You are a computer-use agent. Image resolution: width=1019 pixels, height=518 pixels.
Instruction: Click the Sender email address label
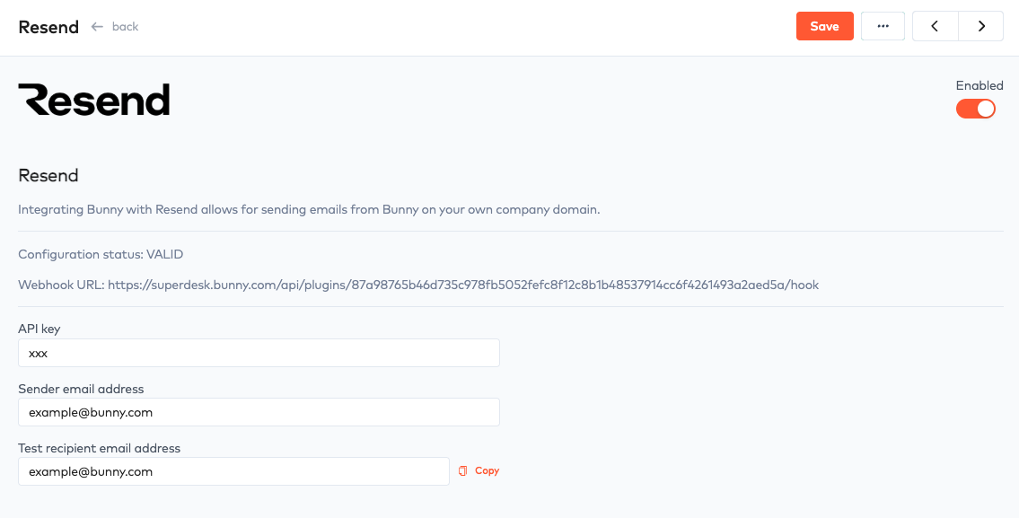[x=81, y=389]
